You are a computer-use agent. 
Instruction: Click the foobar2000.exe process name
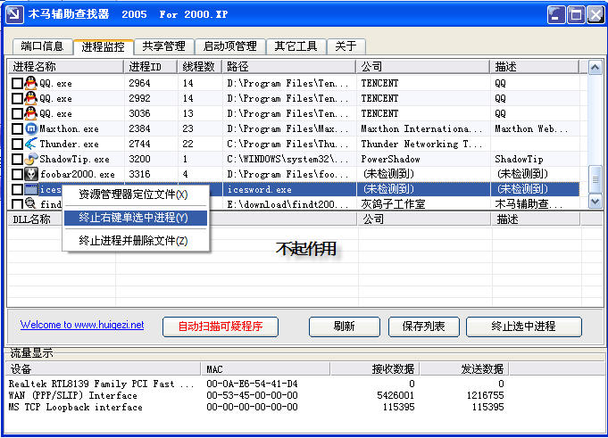[x=78, y=174]
